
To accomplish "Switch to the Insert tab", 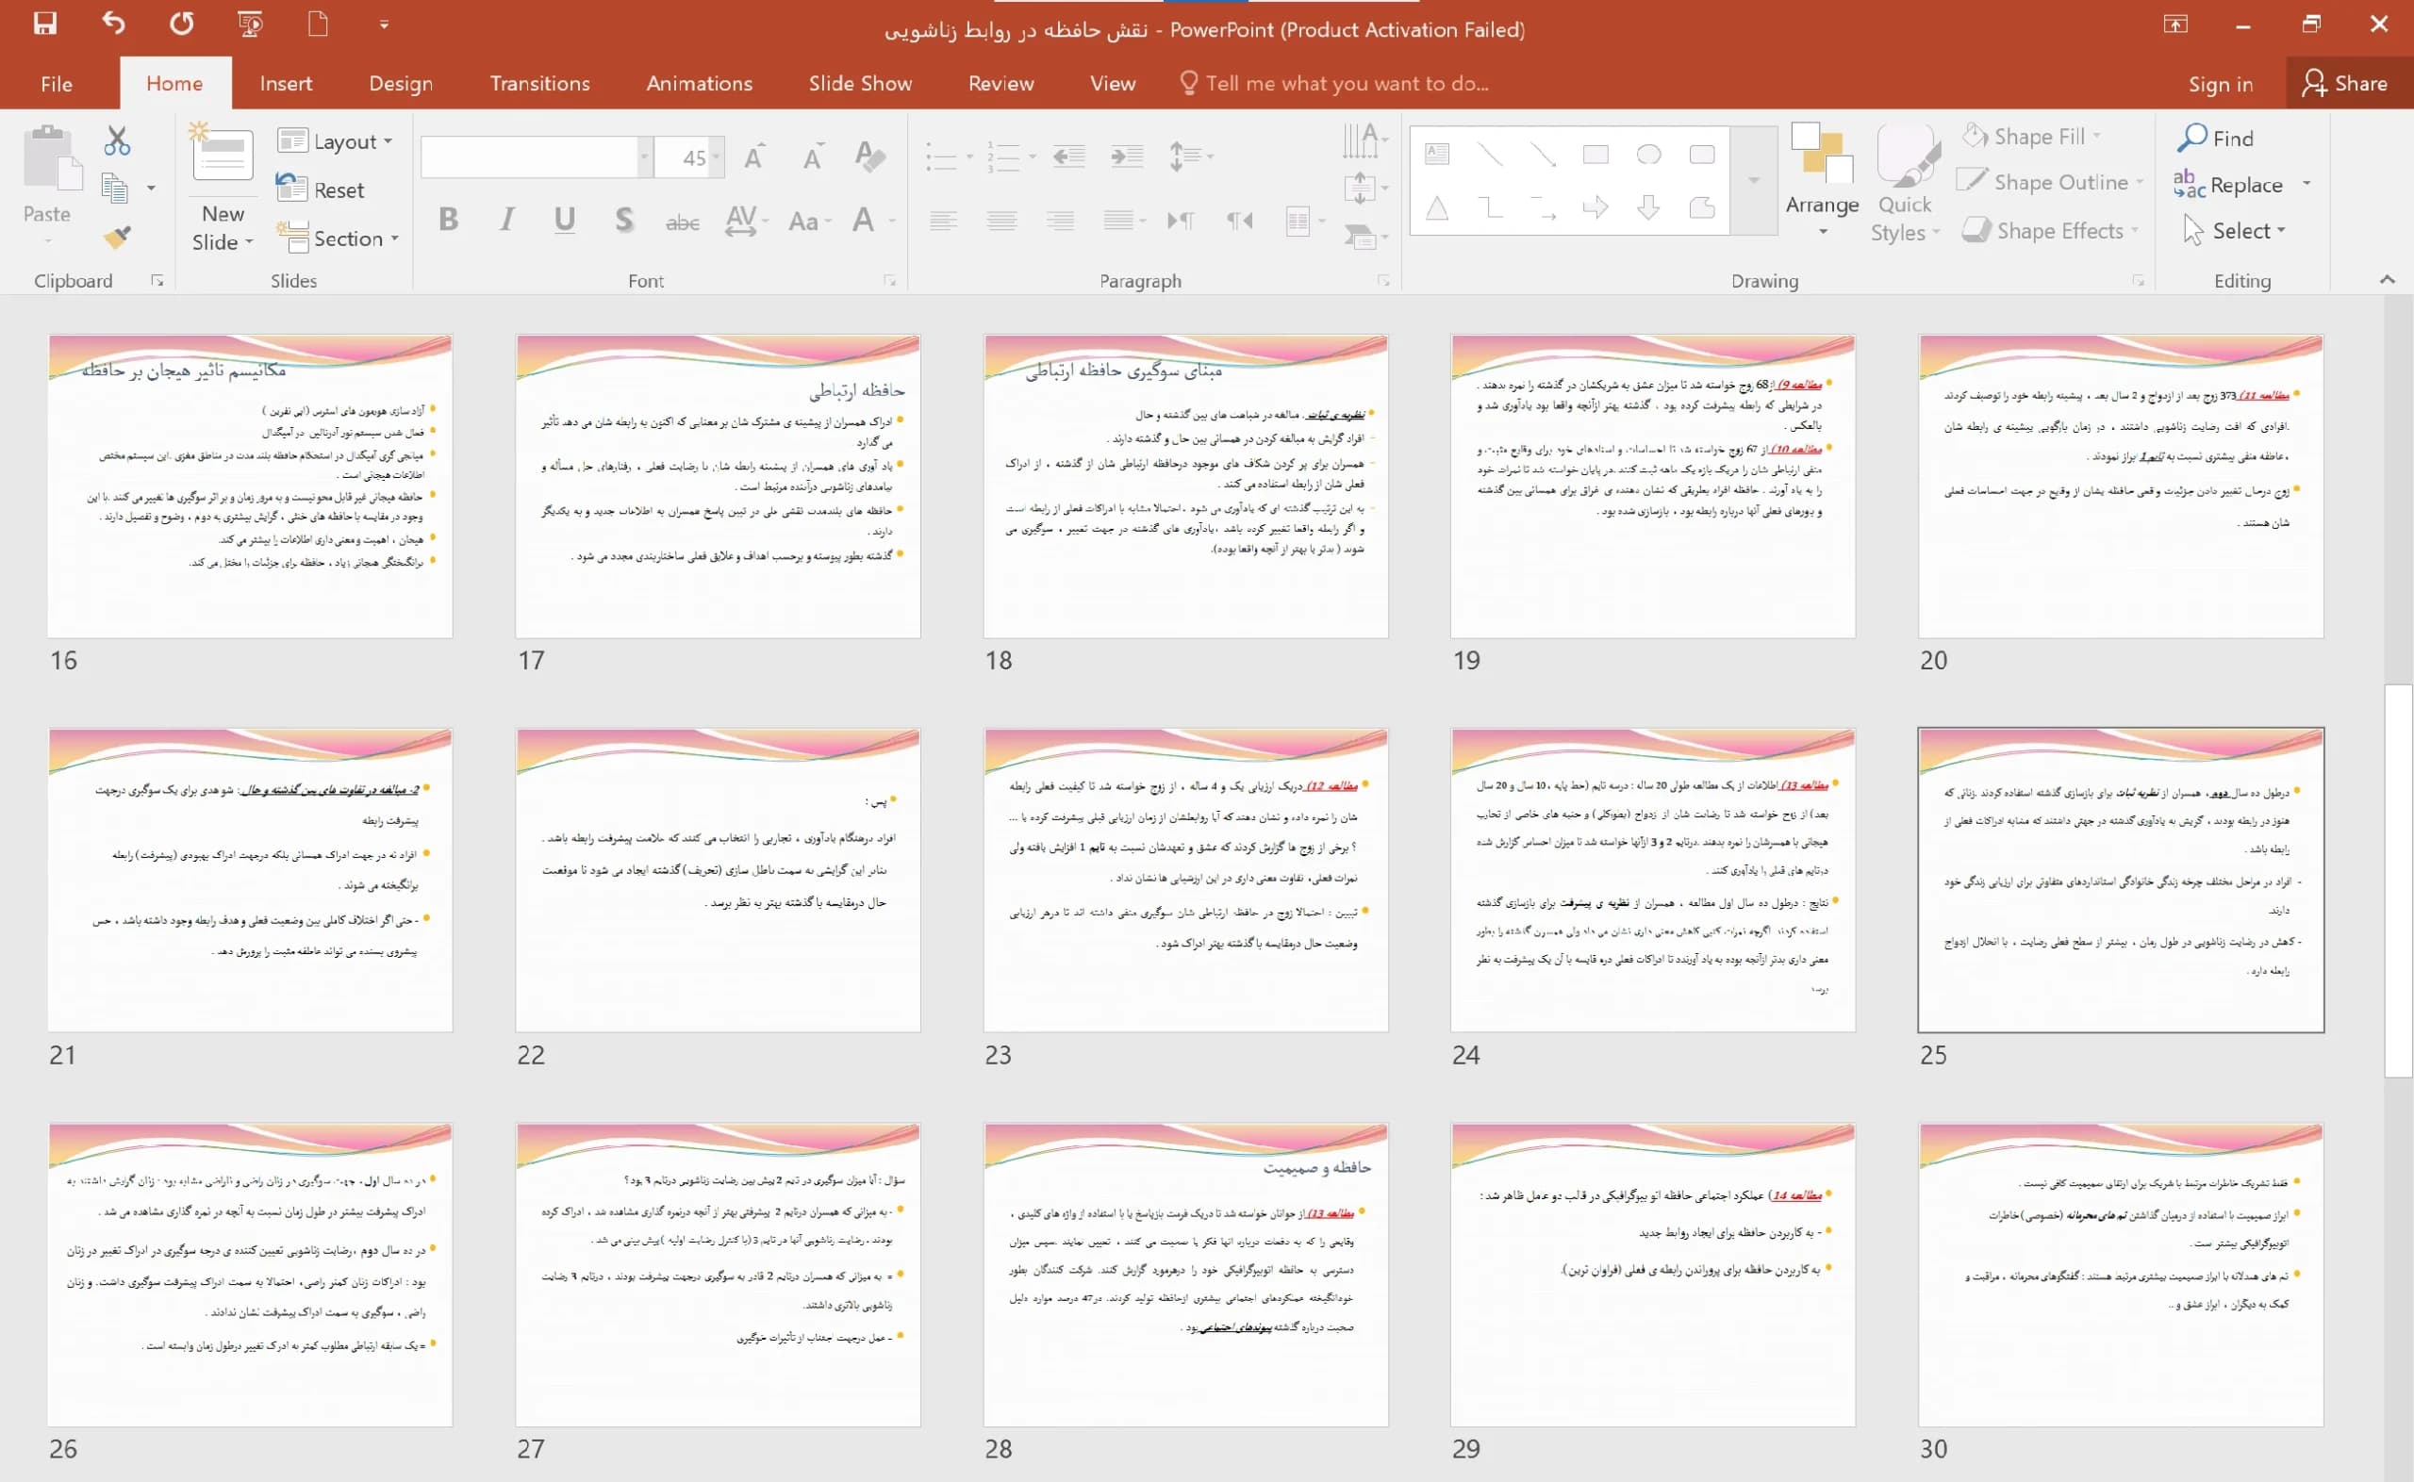I will 285,83.
